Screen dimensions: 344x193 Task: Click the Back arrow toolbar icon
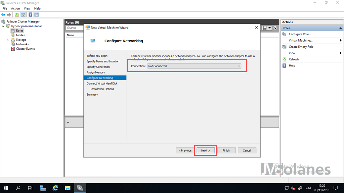[3, 15]
